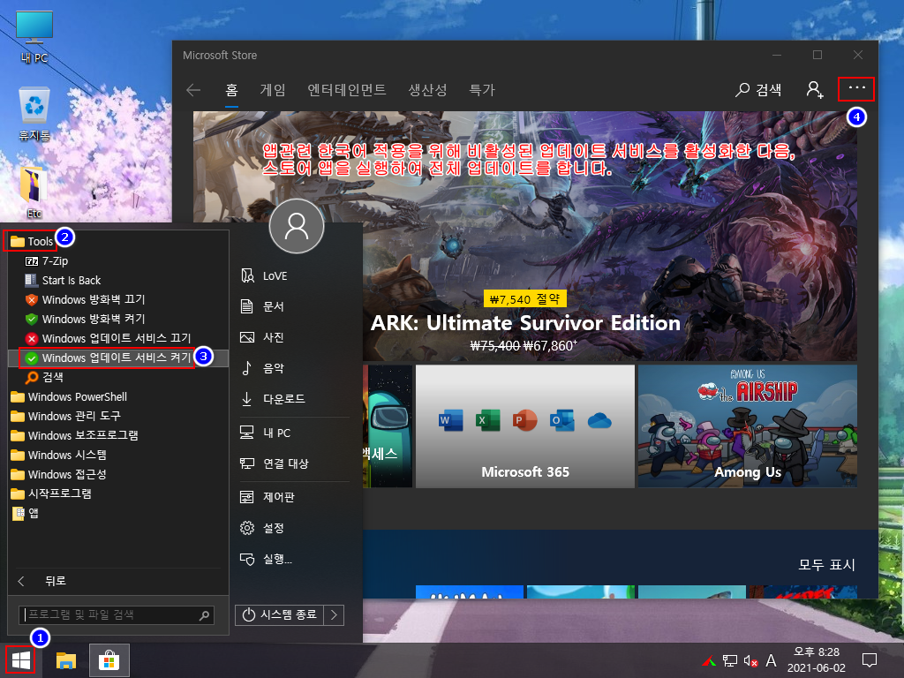904x678 pixels.
Task: Switch to the 홈 tab
Action: pos(231,90)
